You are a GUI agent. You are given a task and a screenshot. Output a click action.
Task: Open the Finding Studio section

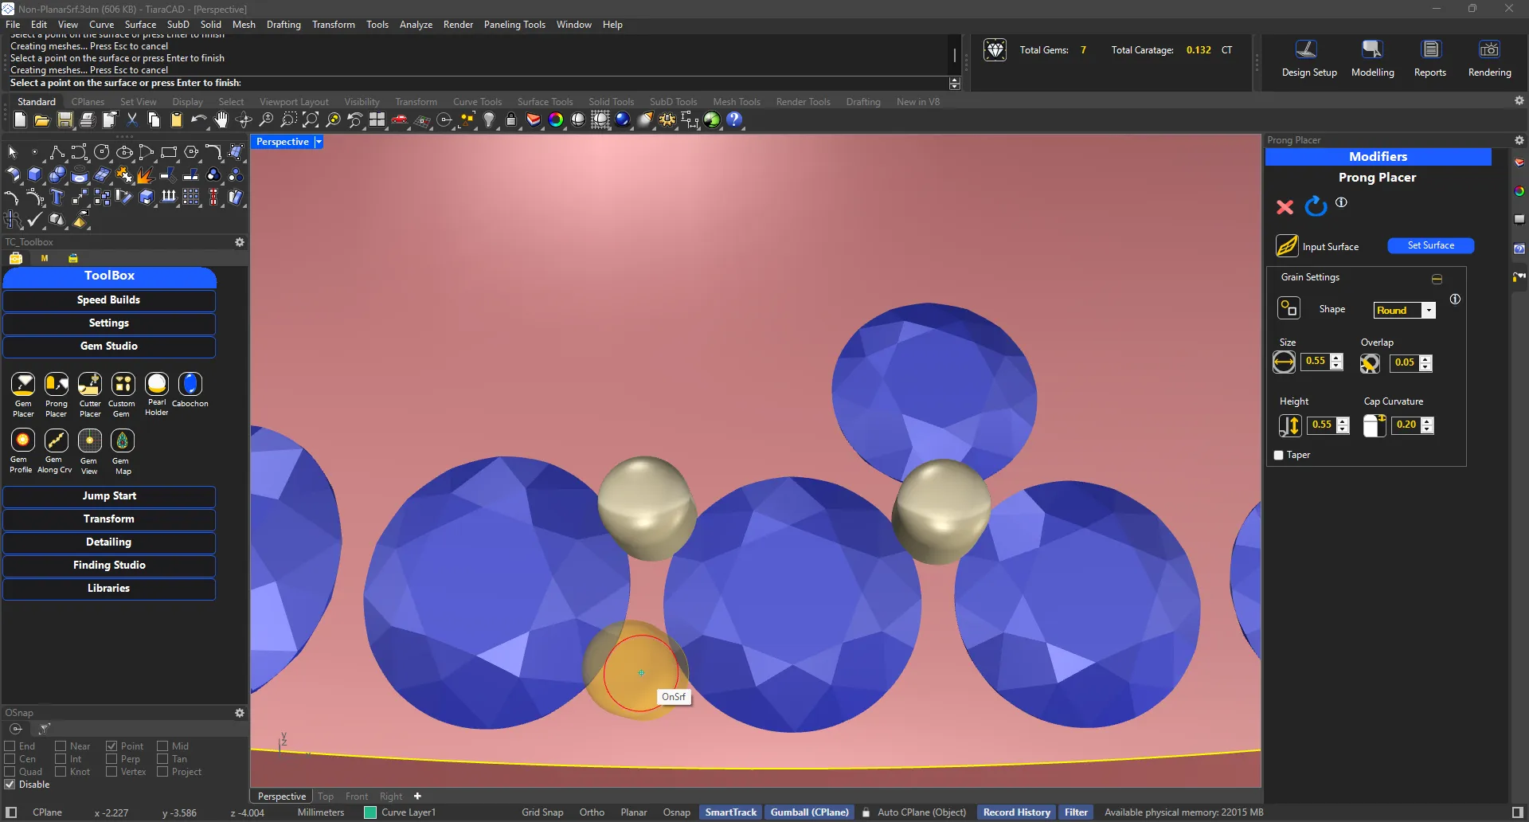(x=109, y=566)
